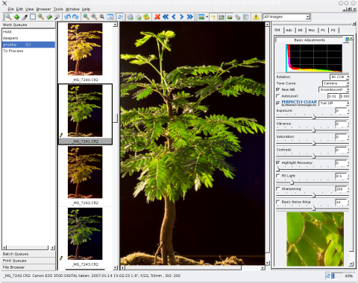Enable the Fill Light checkbox
The height and width of the screenshot is (283, 358).
coord(278,176)
